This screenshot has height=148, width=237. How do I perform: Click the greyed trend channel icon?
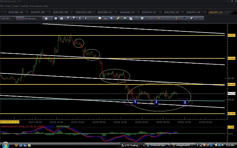click(x=151, y=18)
